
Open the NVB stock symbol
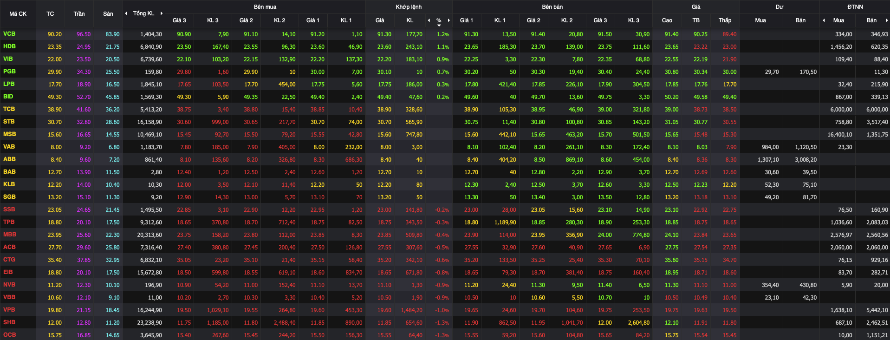[9, 285]
